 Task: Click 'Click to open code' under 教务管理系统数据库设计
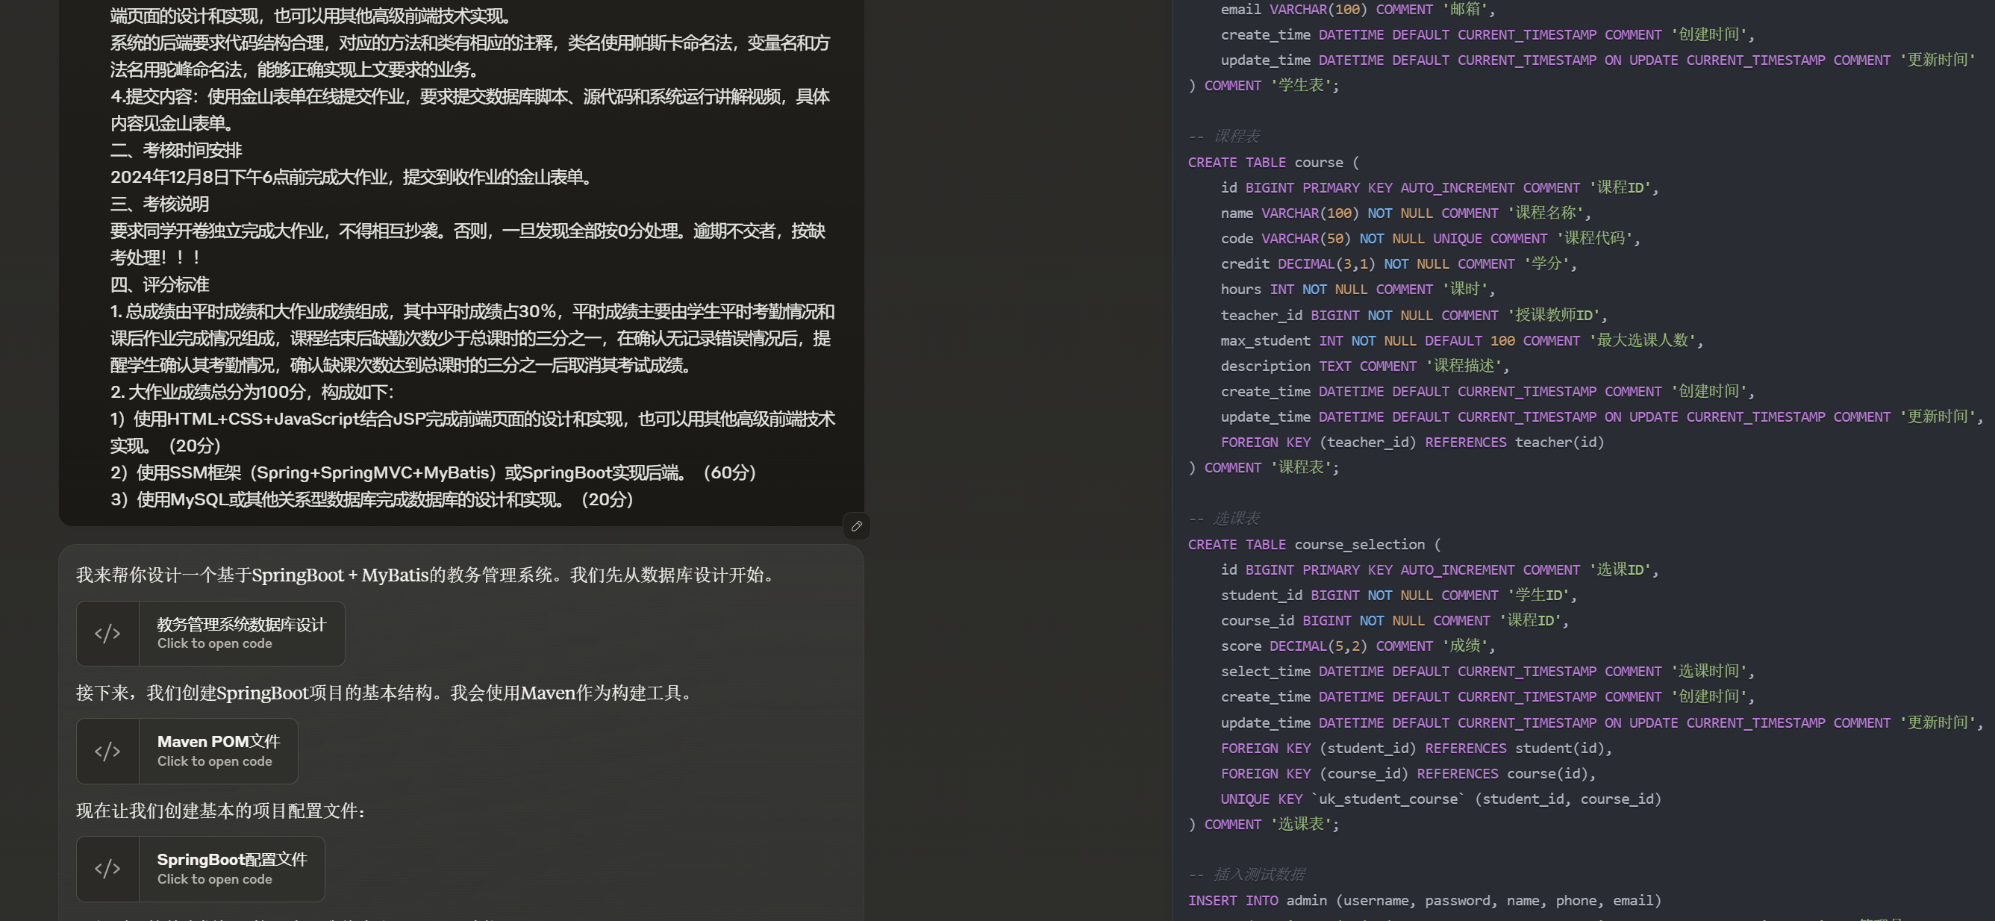tap(214, 643)
